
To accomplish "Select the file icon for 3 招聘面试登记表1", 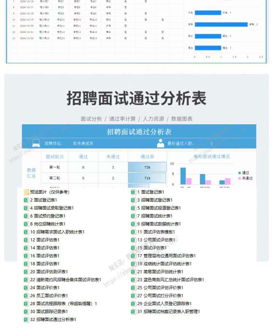I will pyautogui.click(x=133, y=200).
